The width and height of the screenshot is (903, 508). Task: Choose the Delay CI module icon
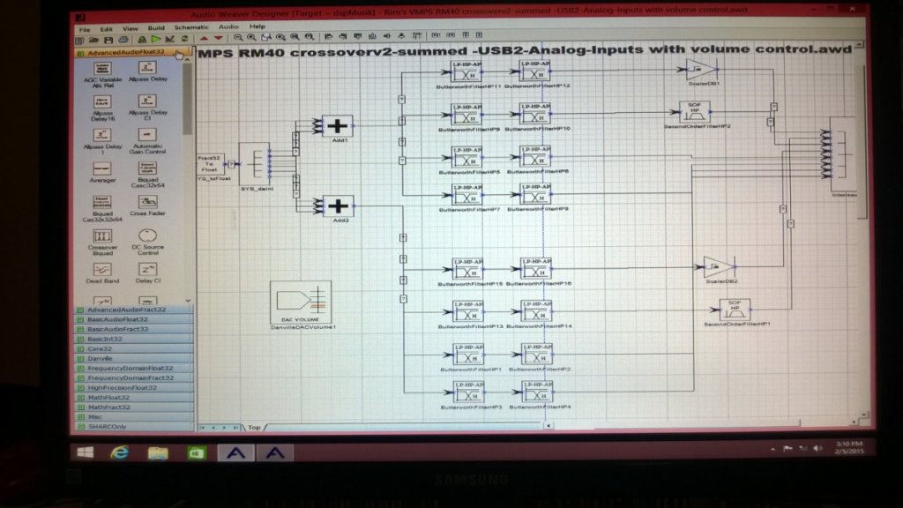pyautogui.click(x=147, y=269)
